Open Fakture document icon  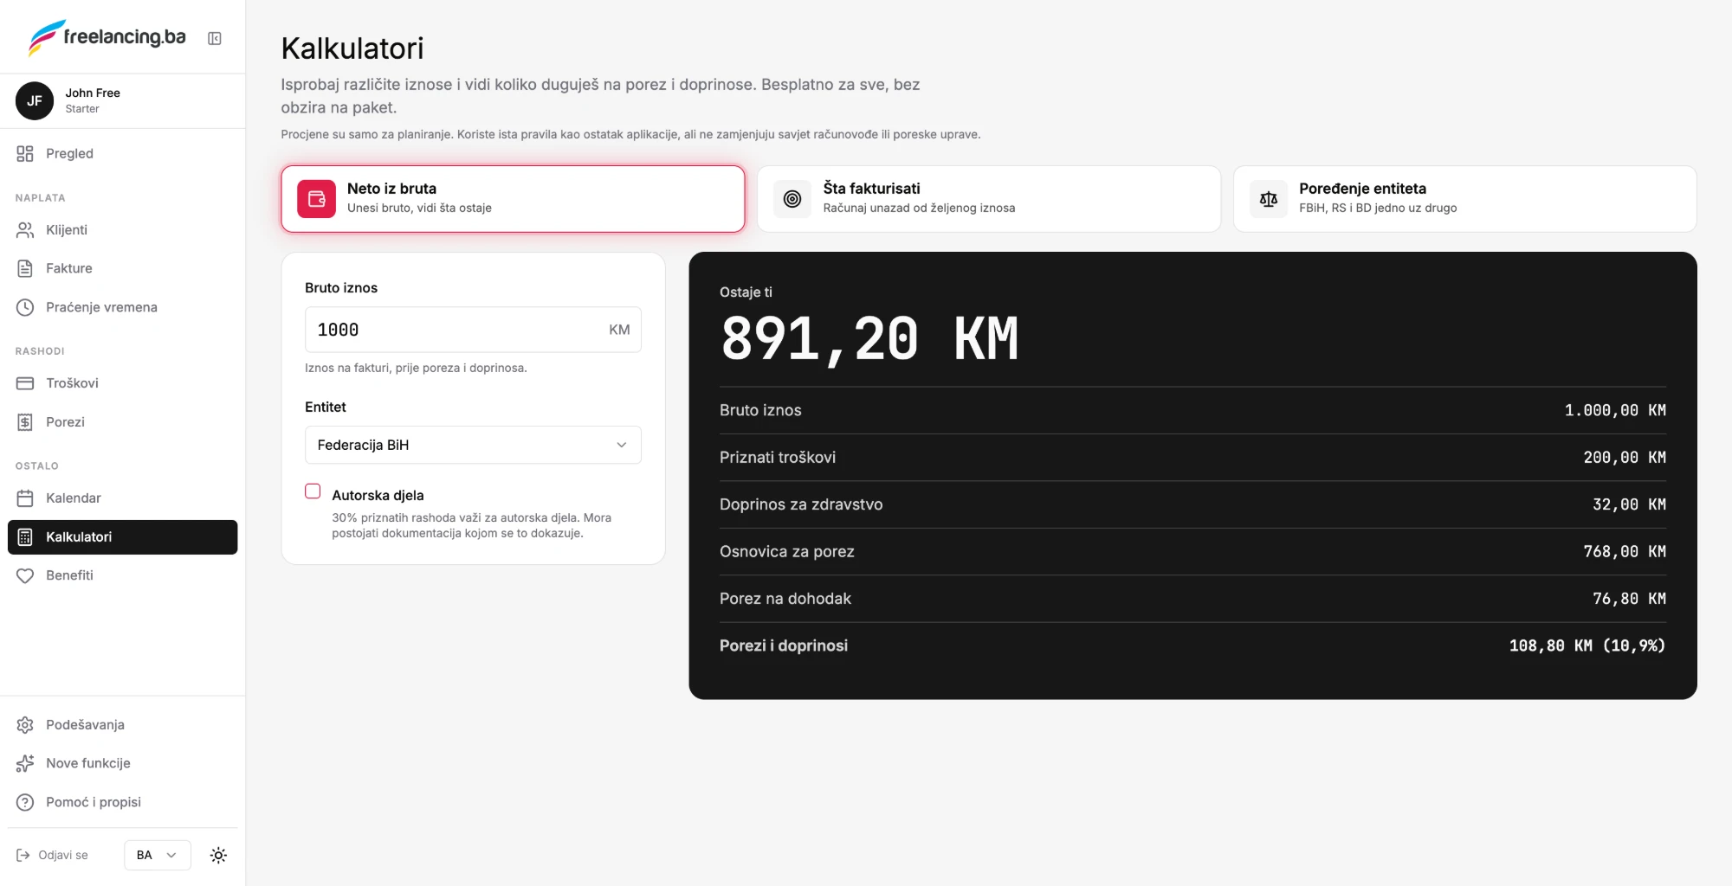[x=25, y=268]
